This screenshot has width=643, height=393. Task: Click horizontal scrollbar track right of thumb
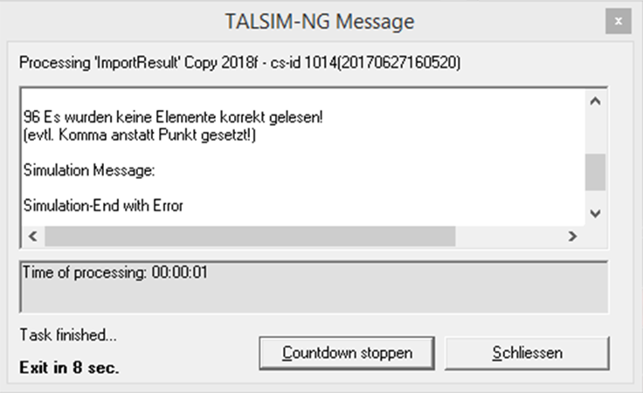tap(509, 236)
